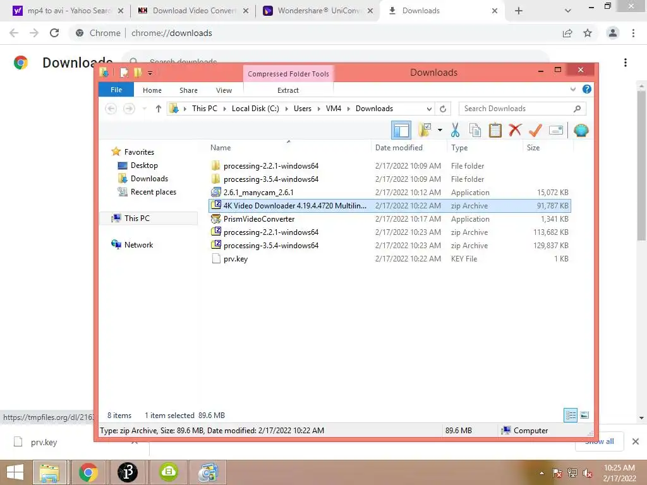
Task: Click Local Disk (C:) in breadcrumb
Action: coord(255,109)
